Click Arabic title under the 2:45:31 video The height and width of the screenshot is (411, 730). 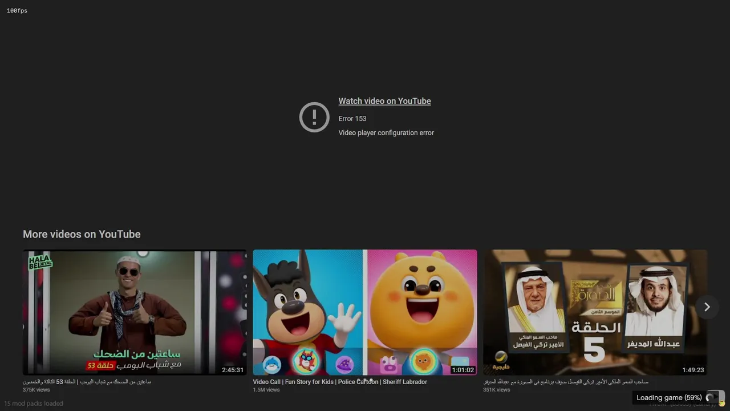87,382
